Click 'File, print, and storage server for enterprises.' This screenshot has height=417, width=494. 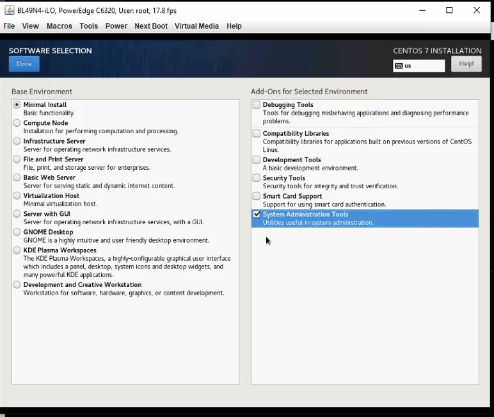[x=87, y=168]
